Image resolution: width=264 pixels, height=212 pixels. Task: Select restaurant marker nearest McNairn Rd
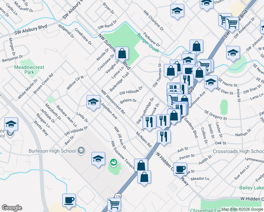164,137
